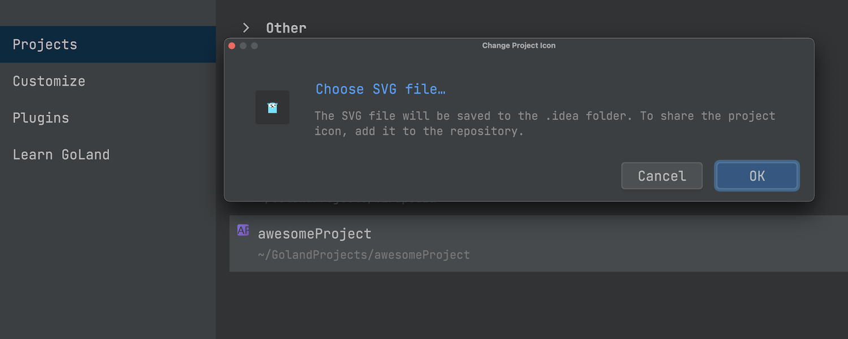This screenshot has width=848, height=339.
Task: Switch to the Customize section
Action: pos(49,81)
